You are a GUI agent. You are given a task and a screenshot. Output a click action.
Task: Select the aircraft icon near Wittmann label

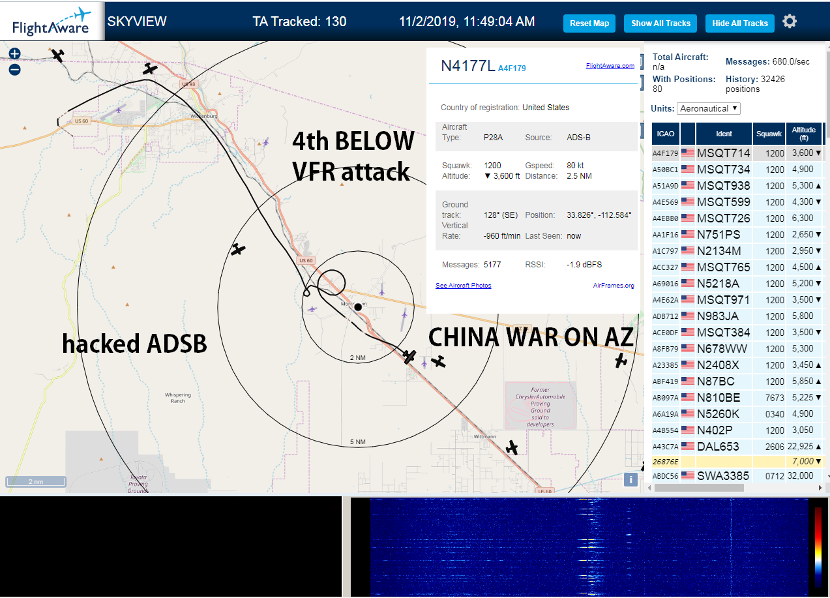(x=512, y=447)
